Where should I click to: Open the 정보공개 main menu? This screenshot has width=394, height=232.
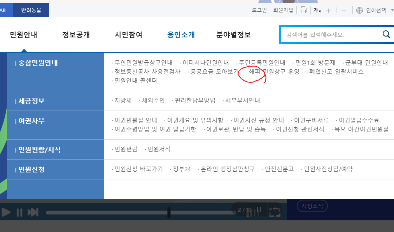(x=76, y=35)
